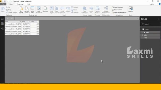Open the Time column filter dropdown
Screen dimensions: 161x90
[x=29, y=22]
